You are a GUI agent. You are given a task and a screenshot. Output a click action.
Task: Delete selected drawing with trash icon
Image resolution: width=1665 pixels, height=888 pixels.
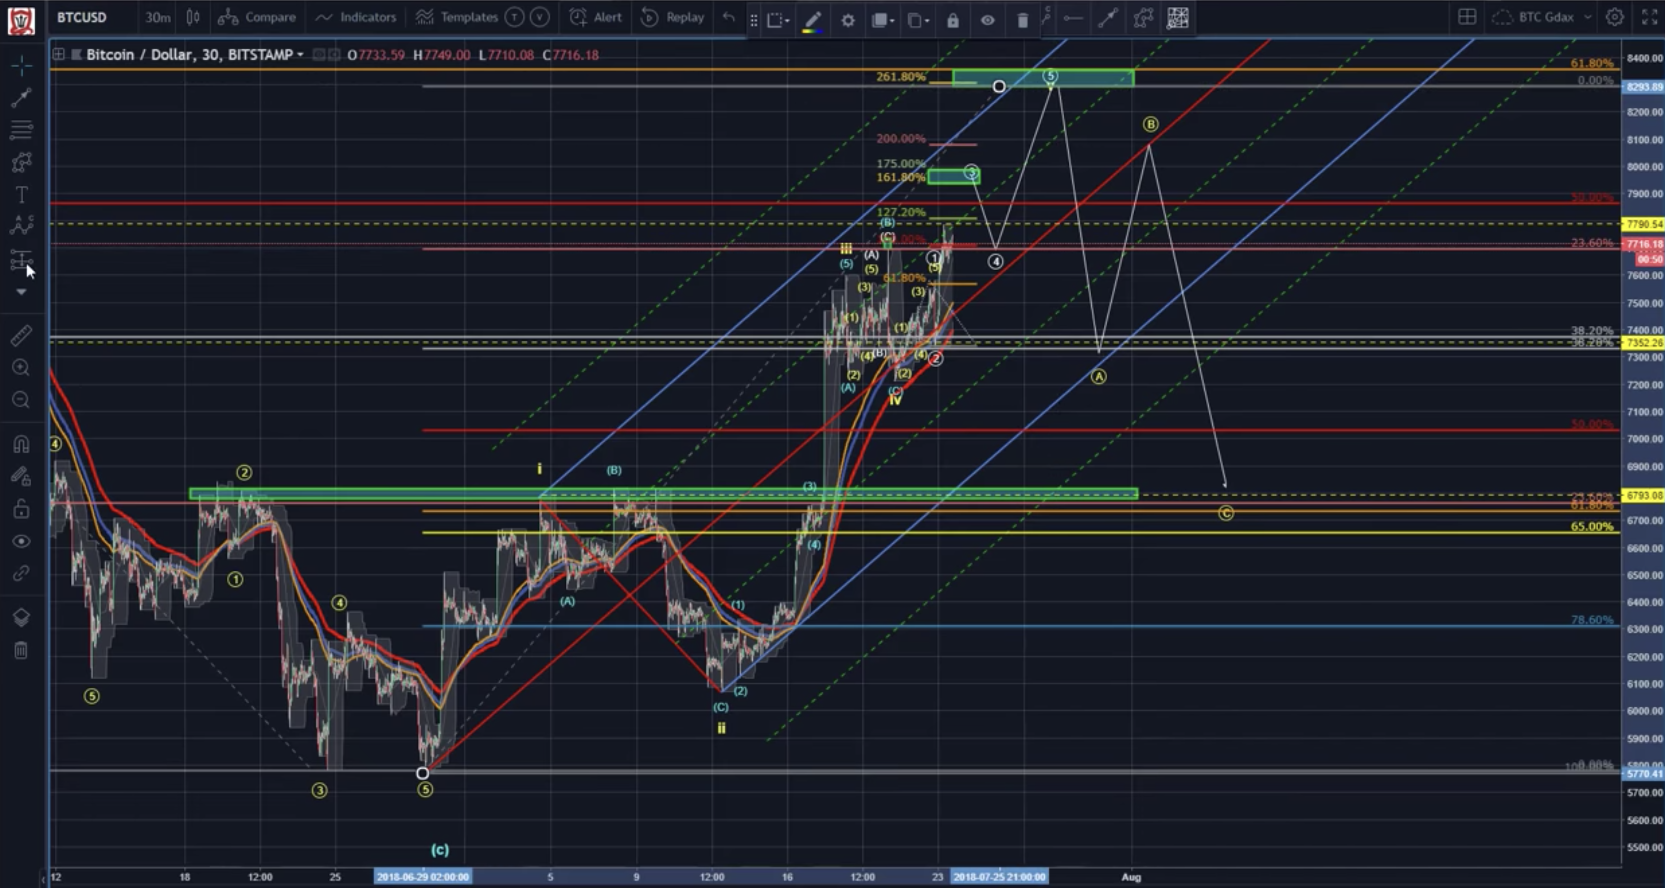click(1022, 20)
